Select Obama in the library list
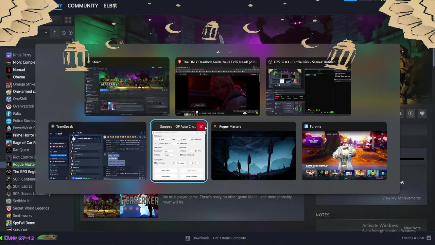The image size is (435, 245). click(x=19, y=77)
